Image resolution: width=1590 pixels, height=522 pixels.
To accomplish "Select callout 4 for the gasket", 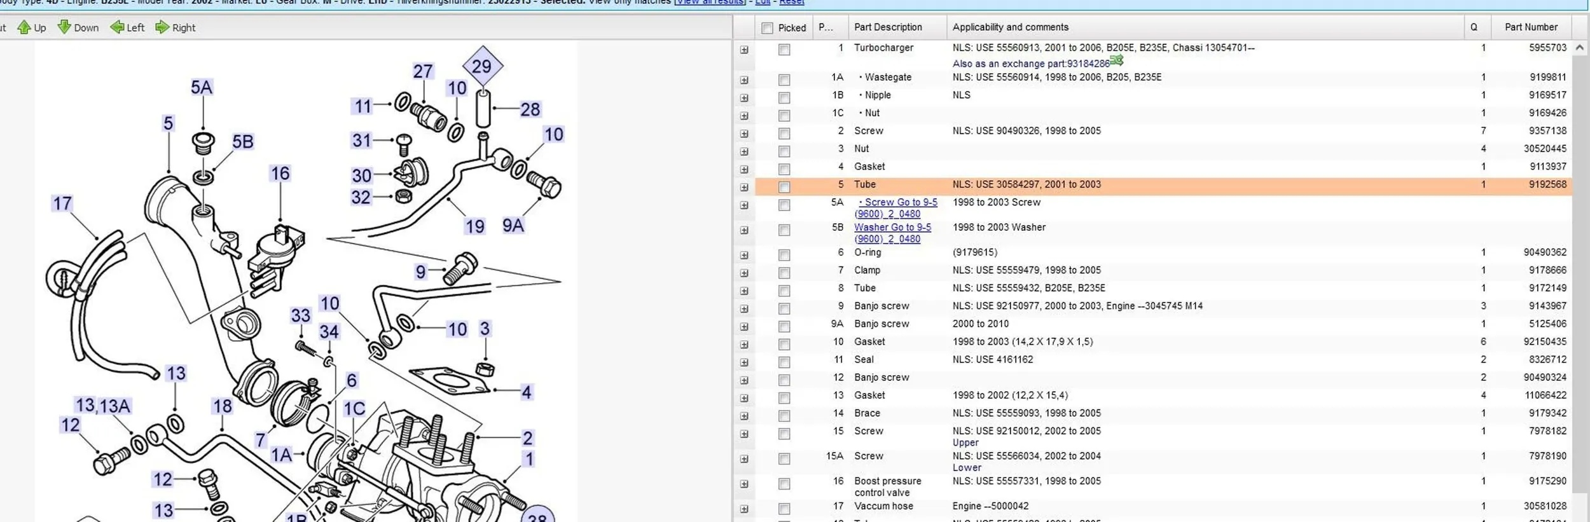I will coord(527,392).
